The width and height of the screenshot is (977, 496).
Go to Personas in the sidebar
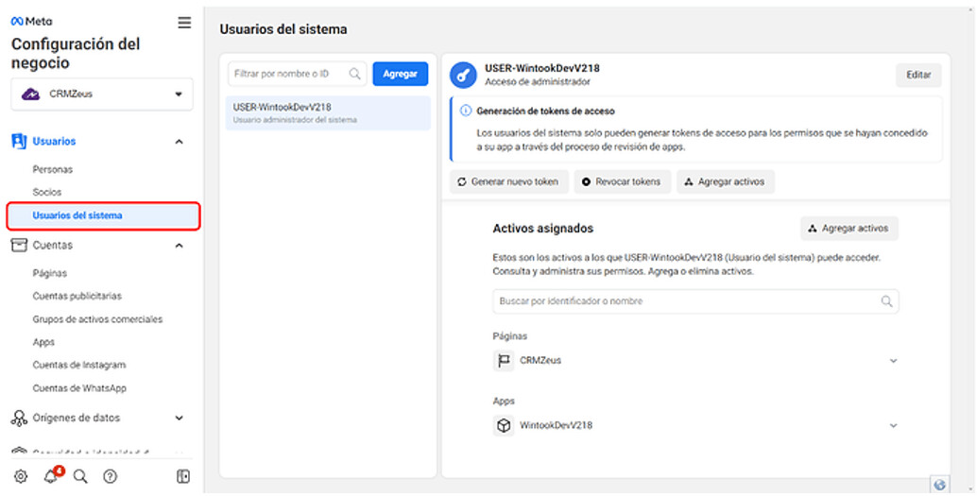(53, 170)
